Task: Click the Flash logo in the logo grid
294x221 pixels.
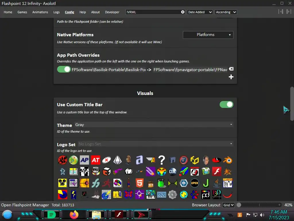Action: 217,172
